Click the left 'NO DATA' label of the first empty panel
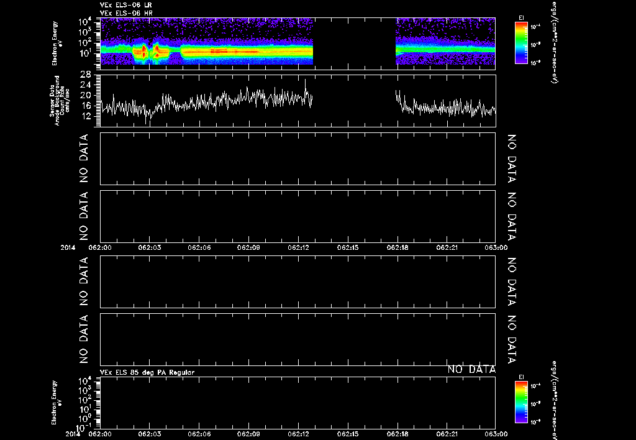The height and width of the screenshot is (440, 636). click(84, 158)
